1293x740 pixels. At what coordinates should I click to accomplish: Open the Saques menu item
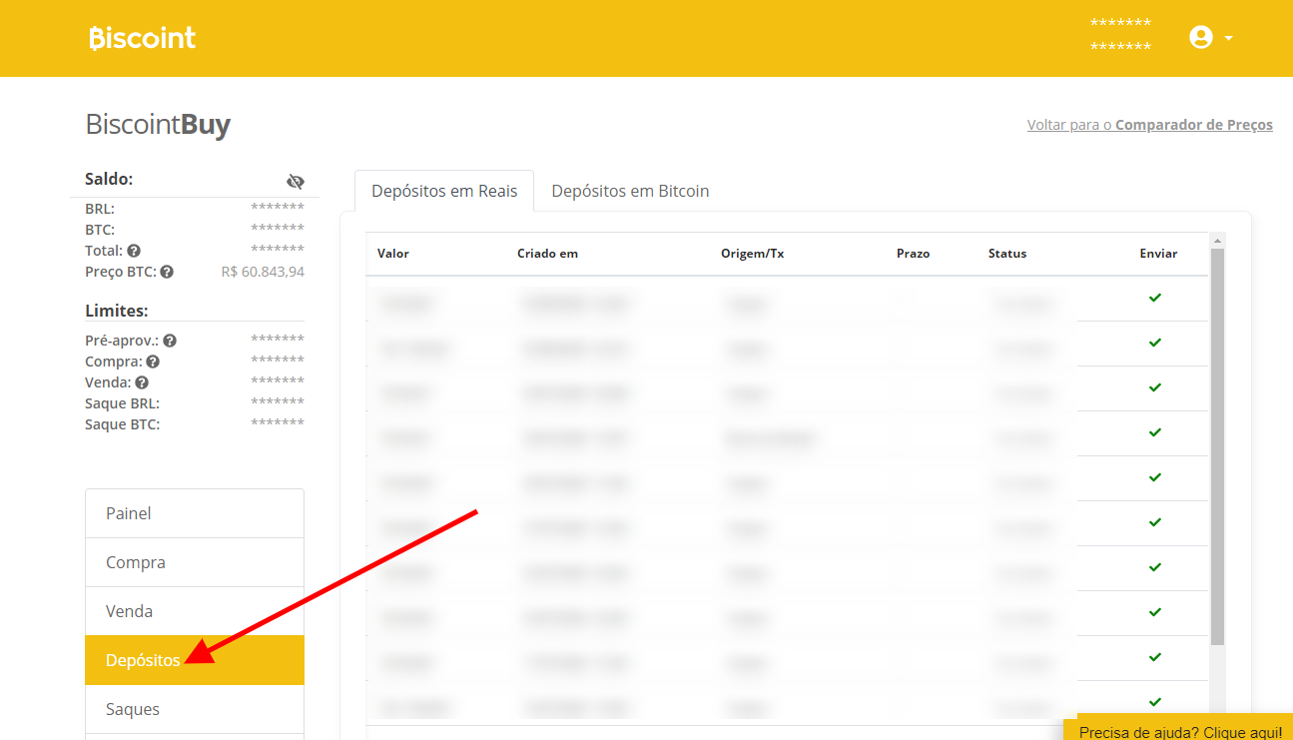click(195, 709)
